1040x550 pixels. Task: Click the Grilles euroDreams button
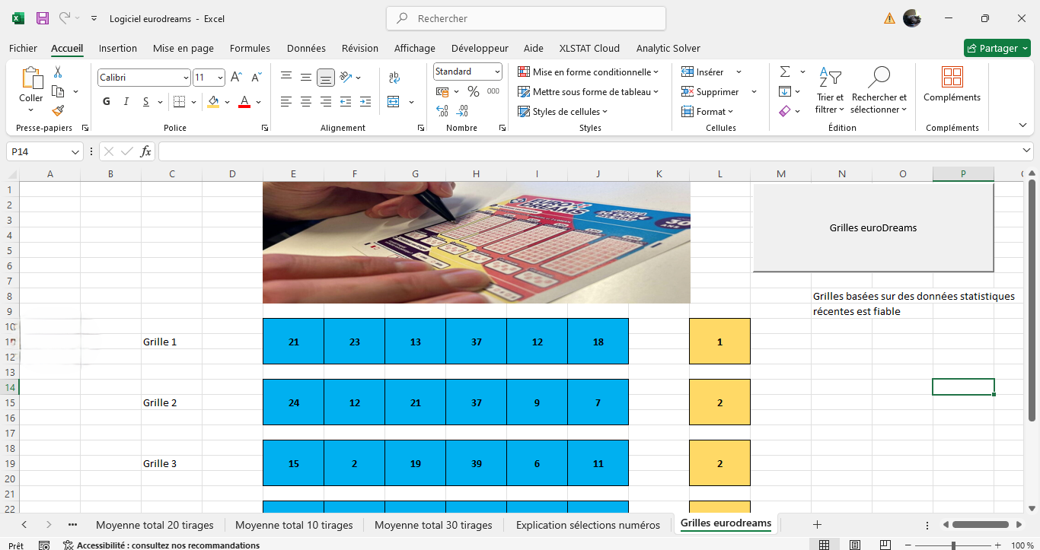tap(873, 227)
